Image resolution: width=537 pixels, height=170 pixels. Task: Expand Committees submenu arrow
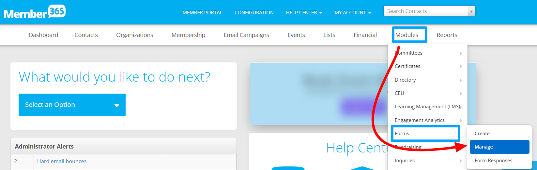point(461,53)
